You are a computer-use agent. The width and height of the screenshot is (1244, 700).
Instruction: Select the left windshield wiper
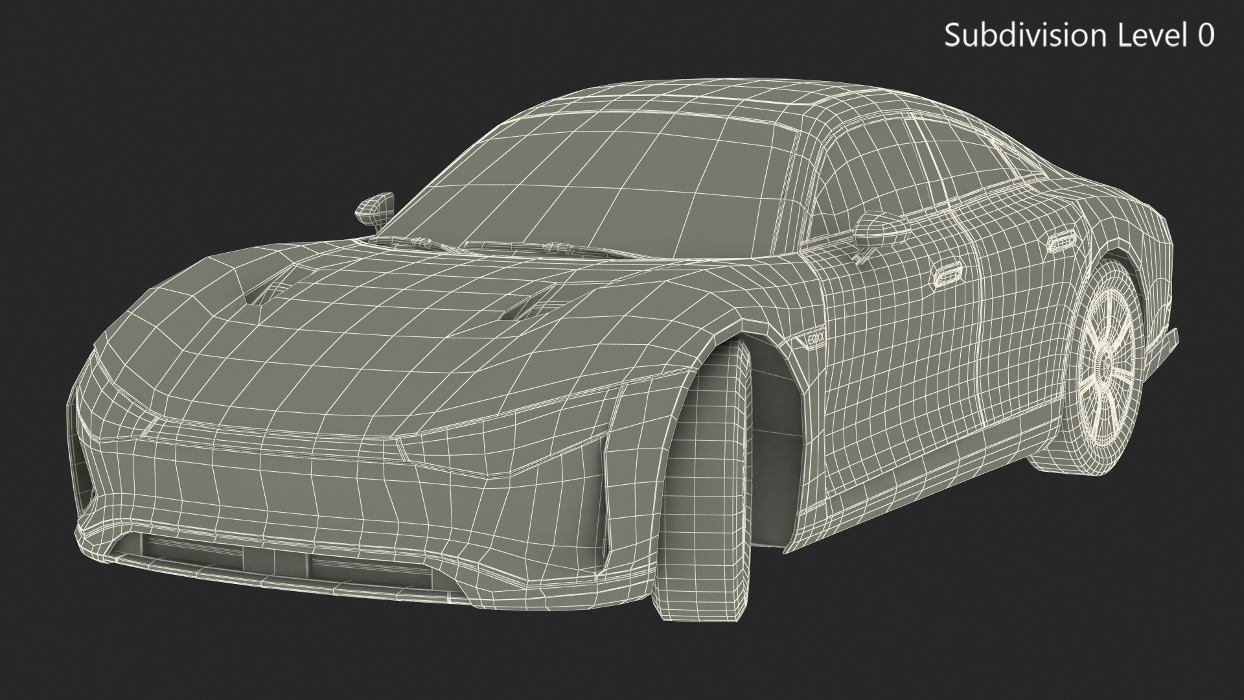point(415,243)
